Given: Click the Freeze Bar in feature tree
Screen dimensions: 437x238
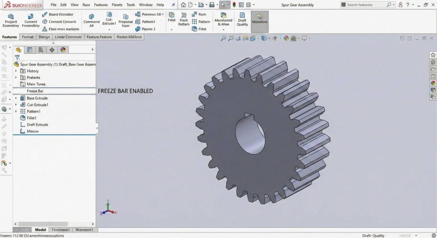Looking at the screenshot, I should pyautogui.click(x=35, y=91).
